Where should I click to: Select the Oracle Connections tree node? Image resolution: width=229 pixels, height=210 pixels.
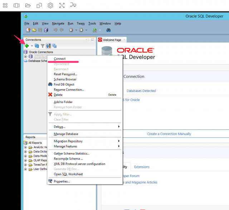click(x=41, y=52)
